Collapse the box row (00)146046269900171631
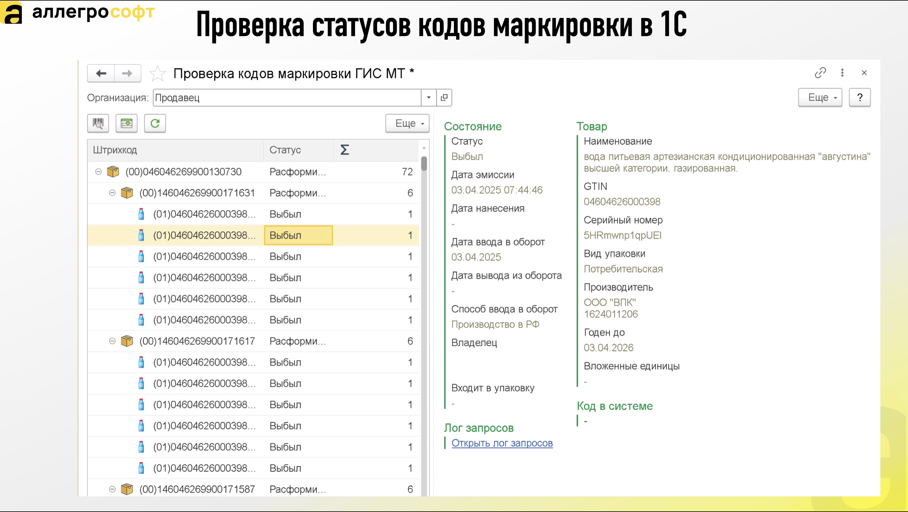This screenshot has height=512, width=908. [112, 193]
